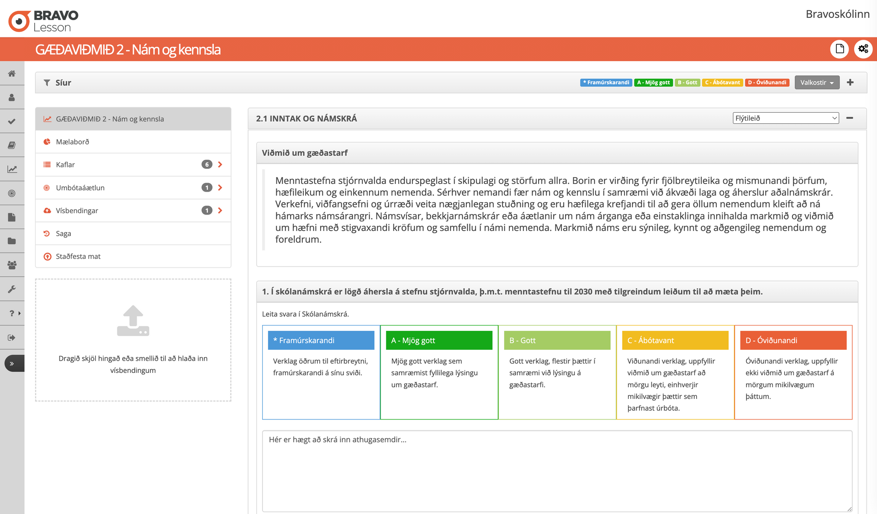The width and height of the screenshot is (877, 514).
Task: Click the wrench tools sidebar icon
Action: tap(12, 289)
